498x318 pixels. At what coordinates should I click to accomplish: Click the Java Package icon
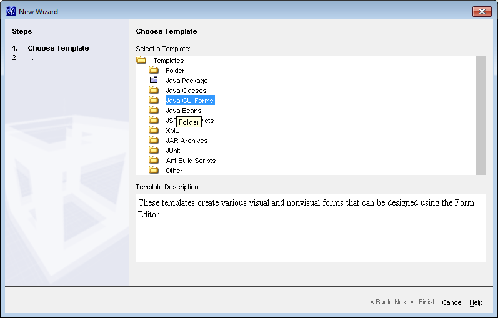[154, 81]
